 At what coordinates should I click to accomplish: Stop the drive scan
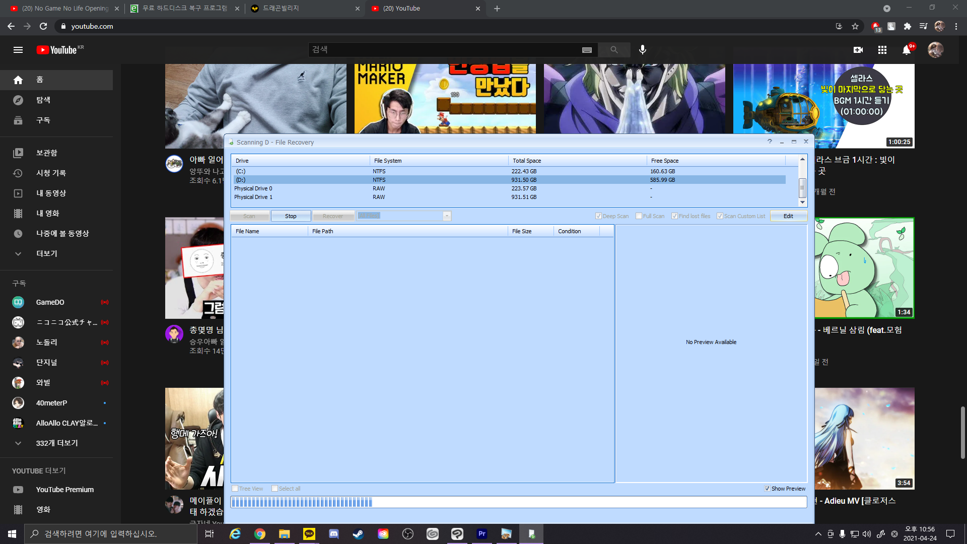(x=291, y=216)
